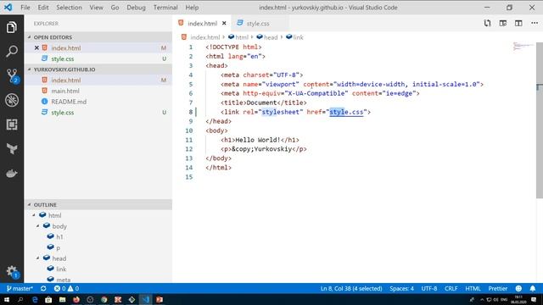Open the Search view in activity bar

tap(11, 51)
